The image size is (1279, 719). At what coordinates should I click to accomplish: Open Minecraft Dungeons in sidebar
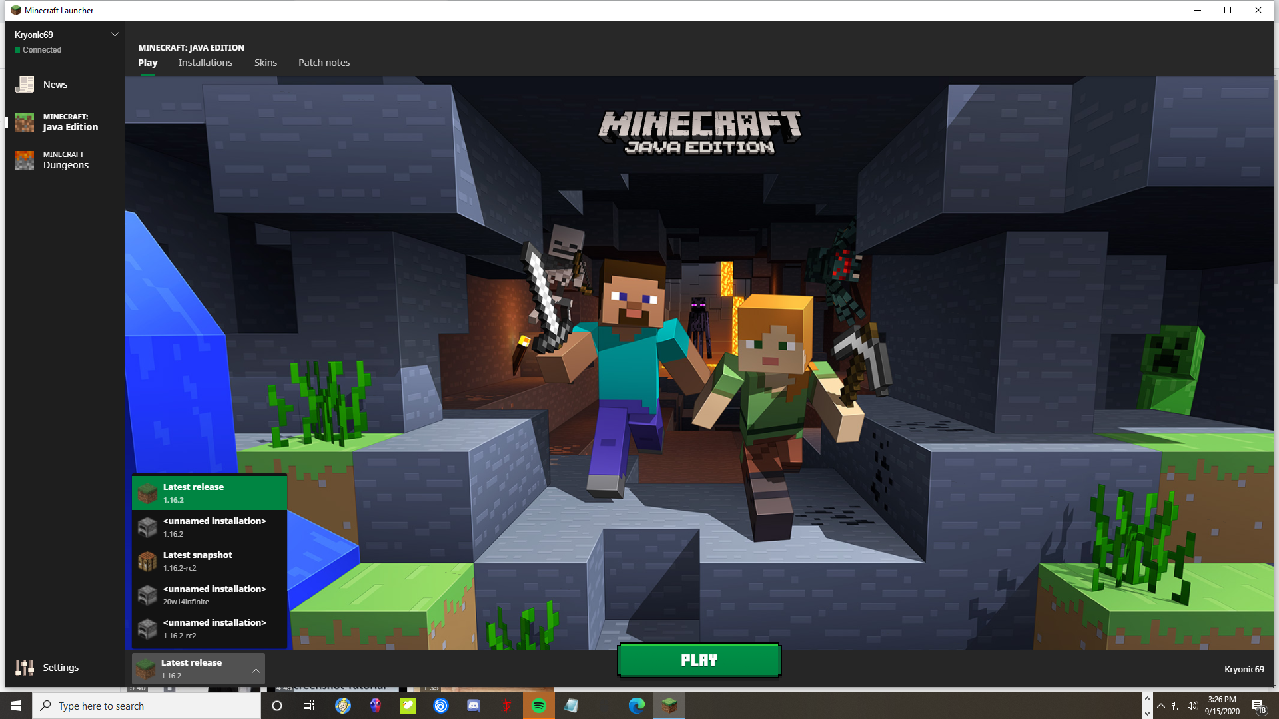65,160
